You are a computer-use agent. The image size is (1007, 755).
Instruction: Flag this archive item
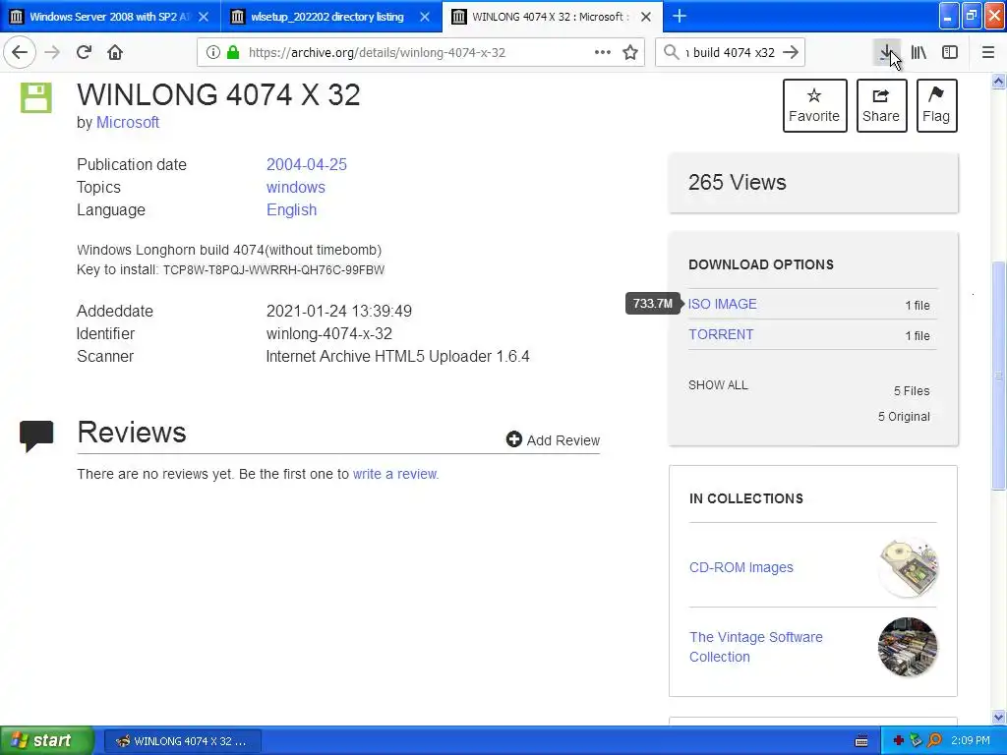[936, 106]
